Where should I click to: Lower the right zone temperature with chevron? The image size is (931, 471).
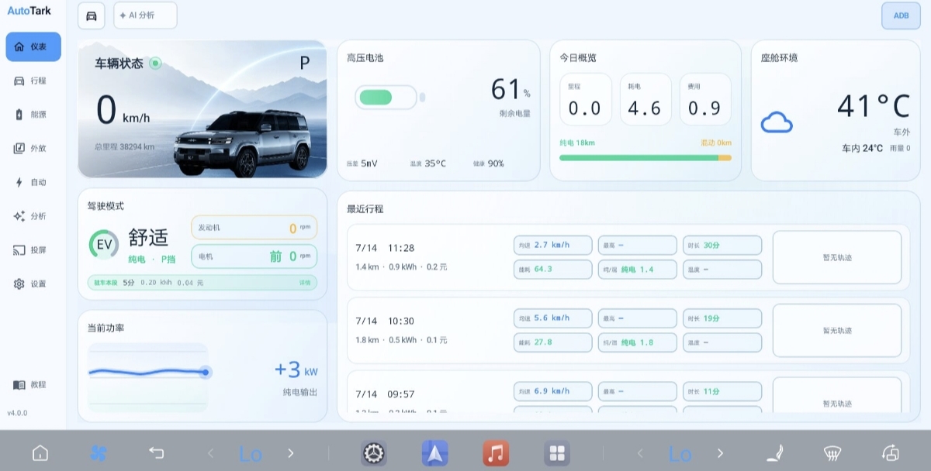pos(640,453)
